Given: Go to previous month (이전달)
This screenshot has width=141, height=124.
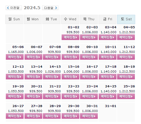Looking at the screenshot, I should tap(14, 8).
